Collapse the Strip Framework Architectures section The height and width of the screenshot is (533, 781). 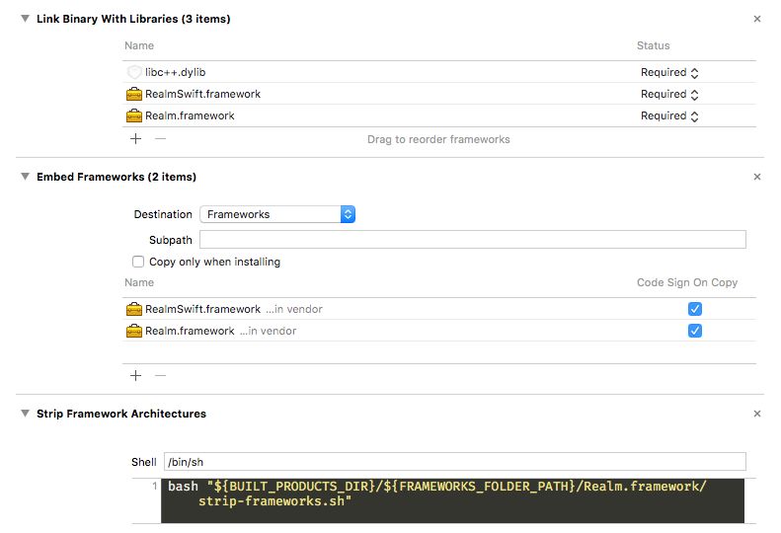tap(25, 413)
